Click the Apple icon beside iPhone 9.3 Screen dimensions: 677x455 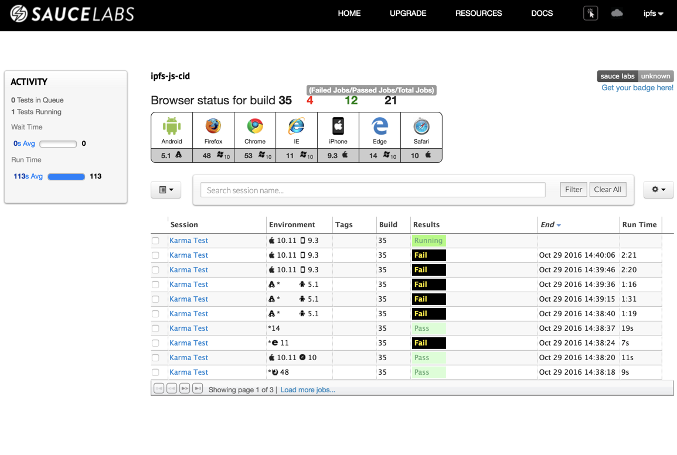(345, 155)
